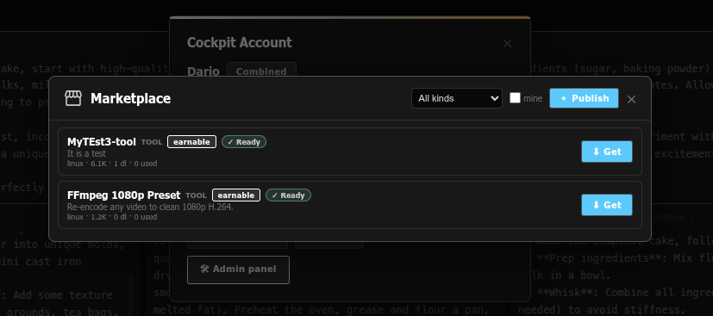Screen dimensions: 713x316
Task: Click the earnable badge on FFmpeg 1080p Preset
Action: (x=236, y=195)
